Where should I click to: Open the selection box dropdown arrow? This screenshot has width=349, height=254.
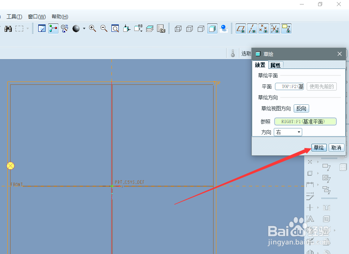tap(28, 29)
